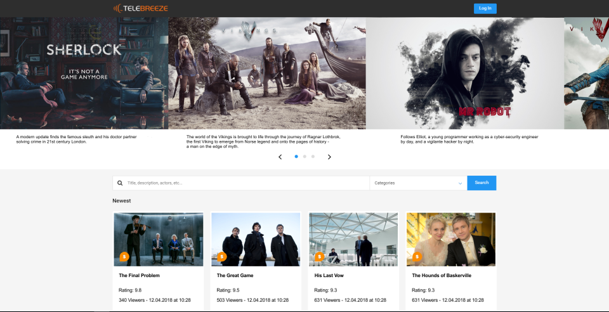Open The Hounds of Baskerville thumbnail
Image resolution: width=609 pixels, height=312 pixels.
click(451, 240)
